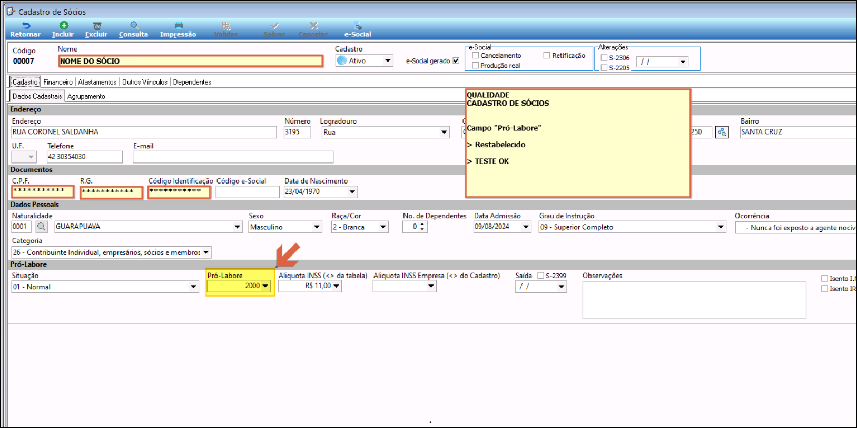This screenshot has width=857, height=428.
Task: Open the Dependentes tab
Action: point(192,82)
